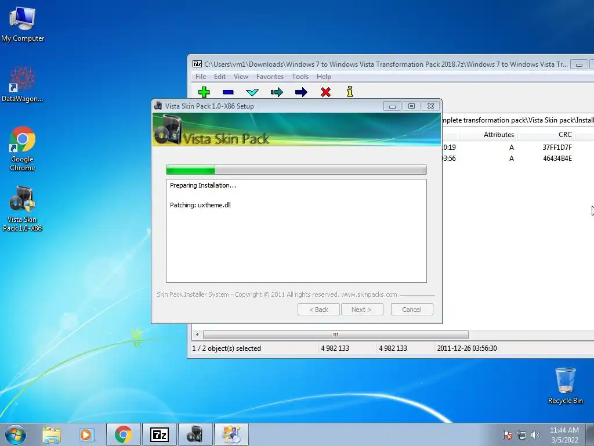Switch to 7-Zip taskbar button

click(x=159, y=434)
